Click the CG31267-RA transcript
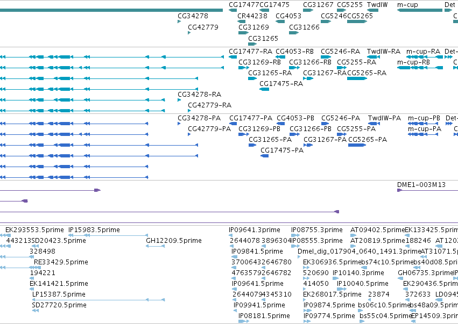This screenshot has width=458, height=324. tap(308, 78)
